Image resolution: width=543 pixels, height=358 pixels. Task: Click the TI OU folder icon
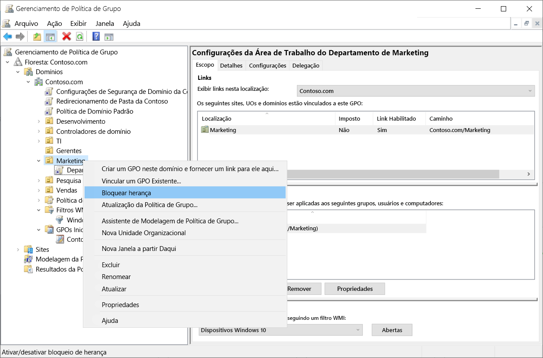pos(50,141)
